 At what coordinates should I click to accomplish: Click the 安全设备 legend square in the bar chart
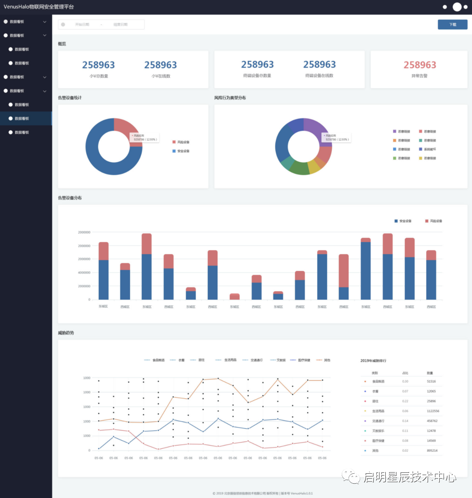point(396,221)
